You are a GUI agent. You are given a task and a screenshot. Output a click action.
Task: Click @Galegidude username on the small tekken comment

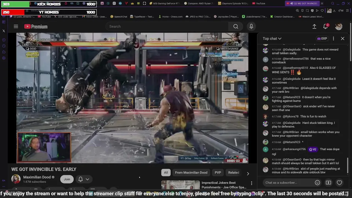click(x=291, y=50)
